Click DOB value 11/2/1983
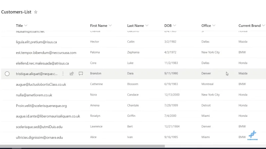The width and height of the screenshot is (266, 149). [x=171, y=63]
